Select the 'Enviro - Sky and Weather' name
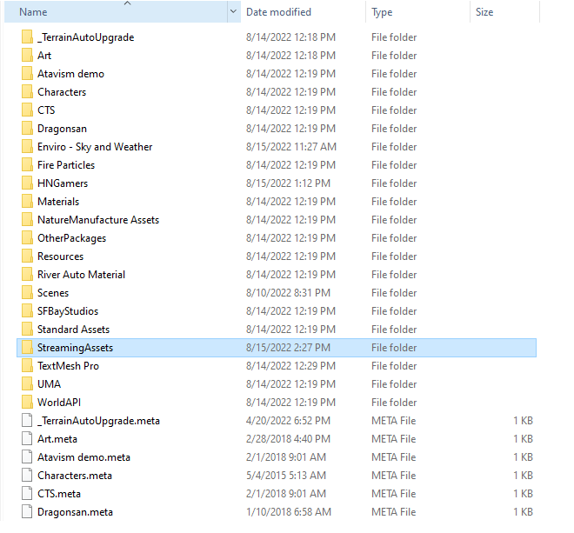 tap(95, 147)
